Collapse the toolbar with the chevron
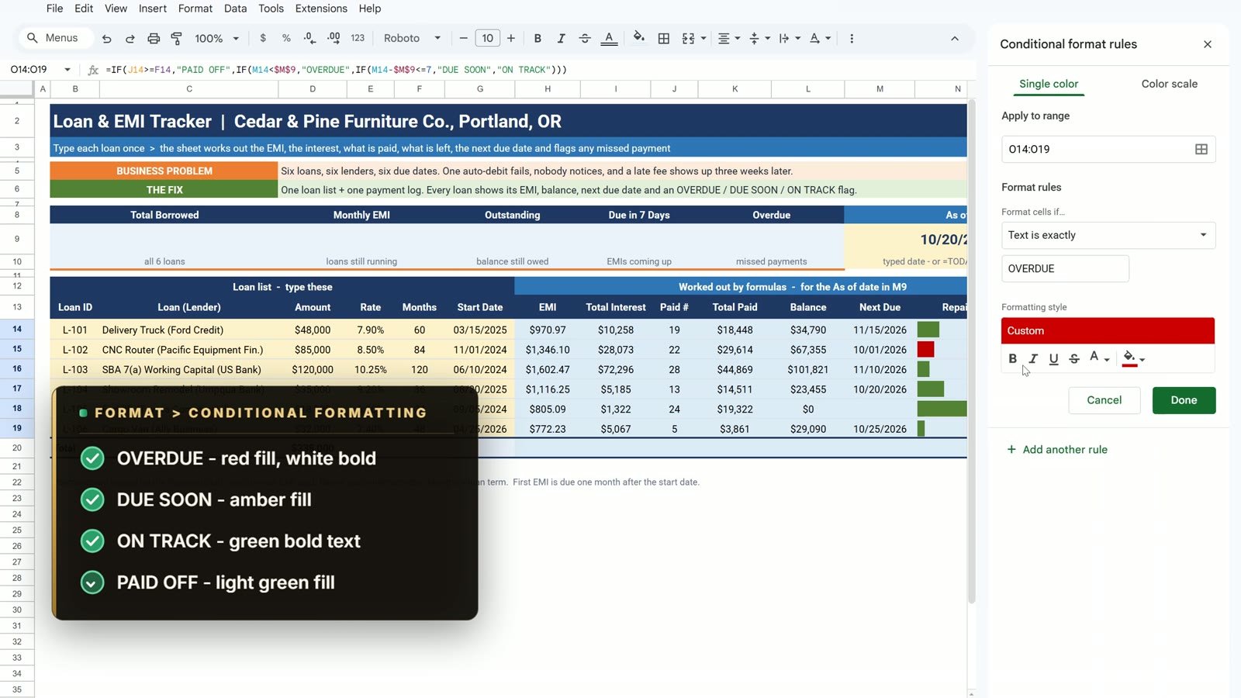This screenshot has height=698, width=1241. pyautogui.click(x=955, y=38)
